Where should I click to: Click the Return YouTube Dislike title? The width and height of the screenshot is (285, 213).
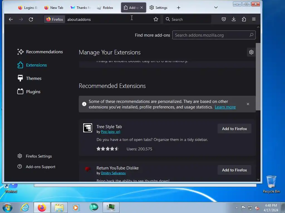pos(117,168)
